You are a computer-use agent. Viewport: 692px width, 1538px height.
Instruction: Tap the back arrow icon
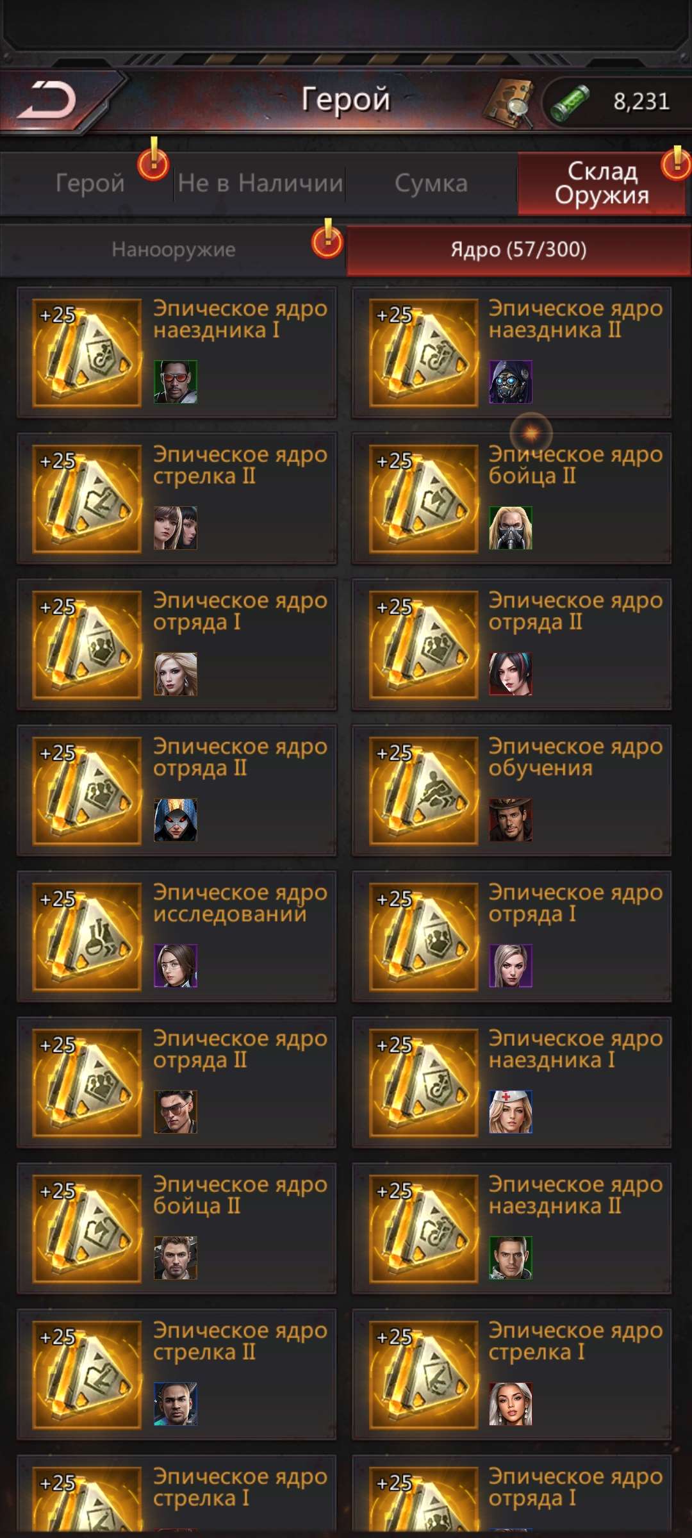click(x=47, y=101)
